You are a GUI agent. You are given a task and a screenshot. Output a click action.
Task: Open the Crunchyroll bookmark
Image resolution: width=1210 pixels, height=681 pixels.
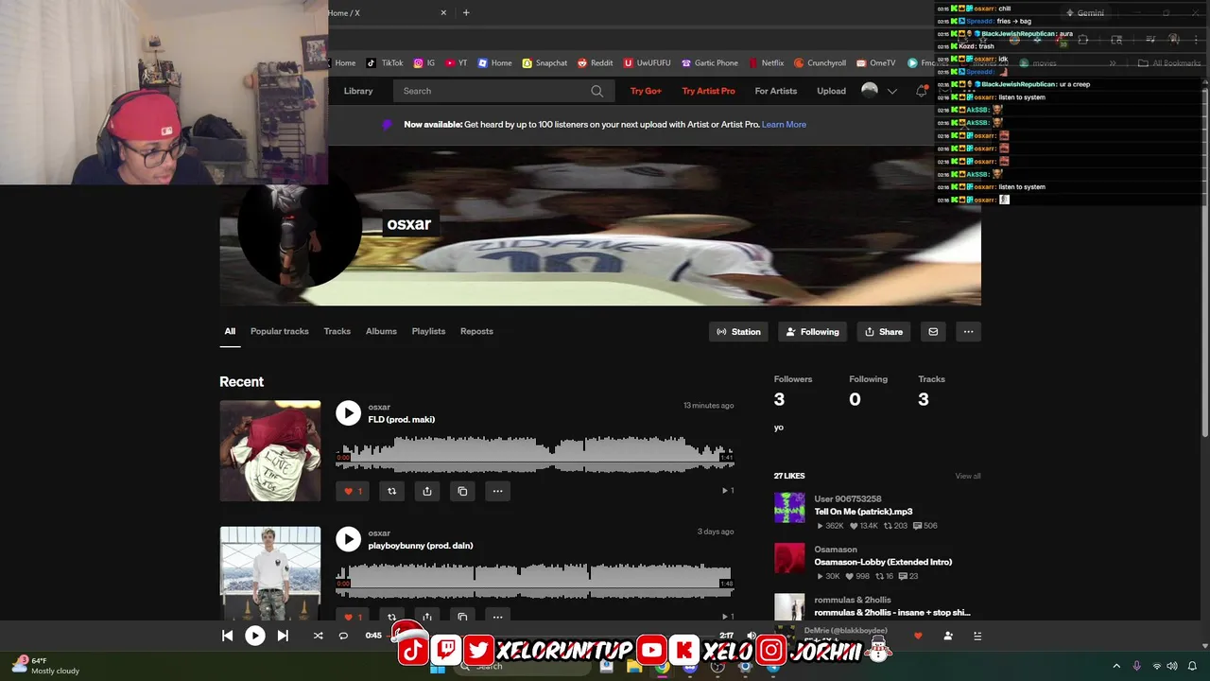tap(820, 63)
